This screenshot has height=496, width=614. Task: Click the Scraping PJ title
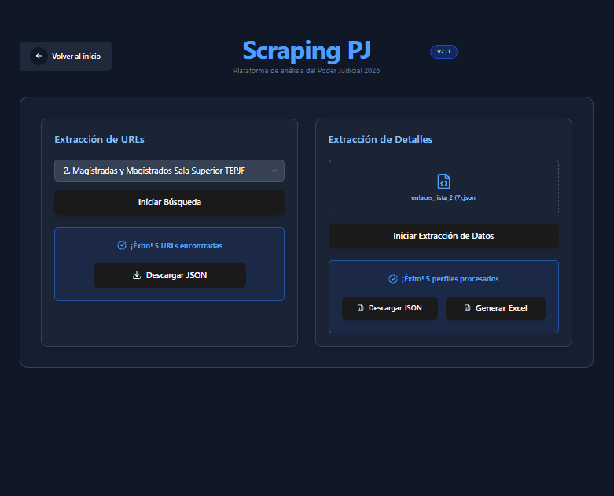tap(306, 50)
